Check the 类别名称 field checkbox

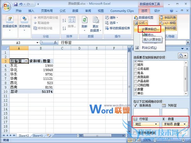(135, 77)
